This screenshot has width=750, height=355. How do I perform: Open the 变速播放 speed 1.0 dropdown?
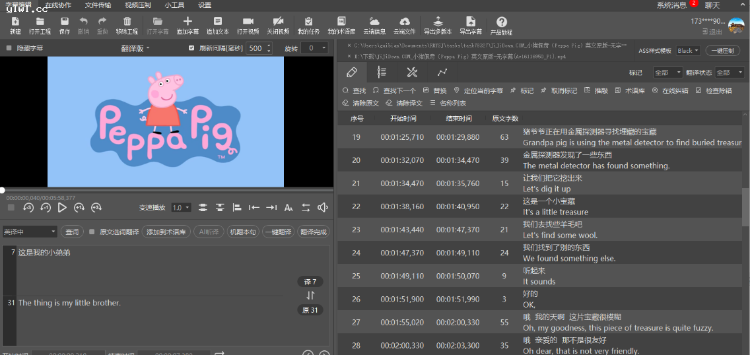point(182,207)
